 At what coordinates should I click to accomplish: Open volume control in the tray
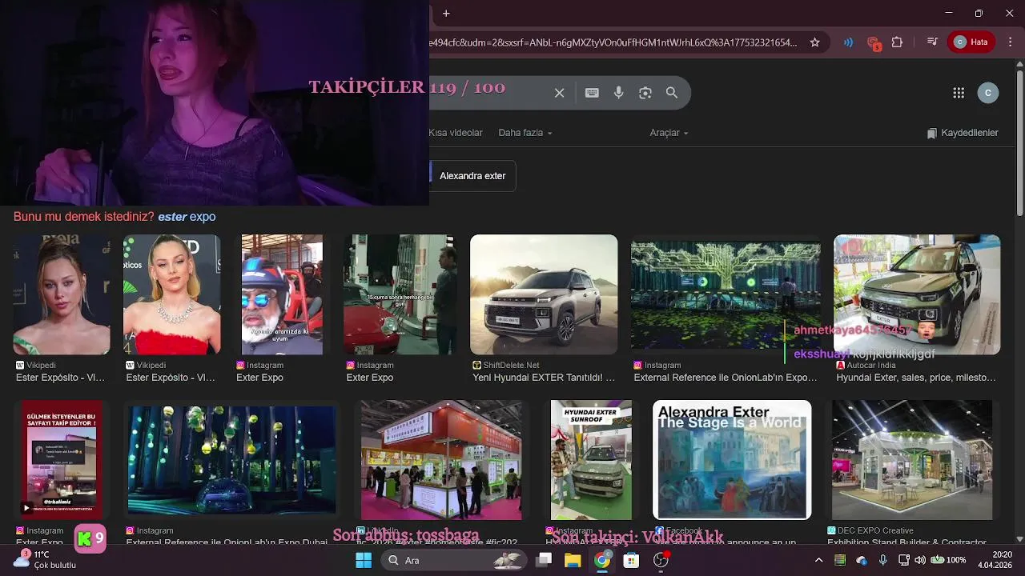click(x=920, y=560)
